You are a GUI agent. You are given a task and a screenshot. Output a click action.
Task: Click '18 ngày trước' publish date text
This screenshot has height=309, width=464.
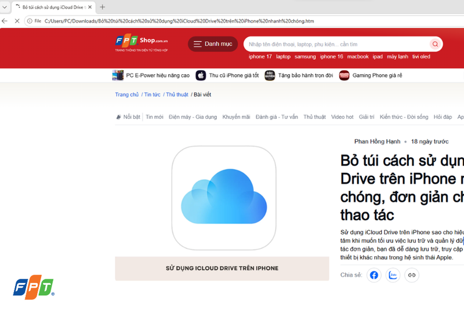430,141
